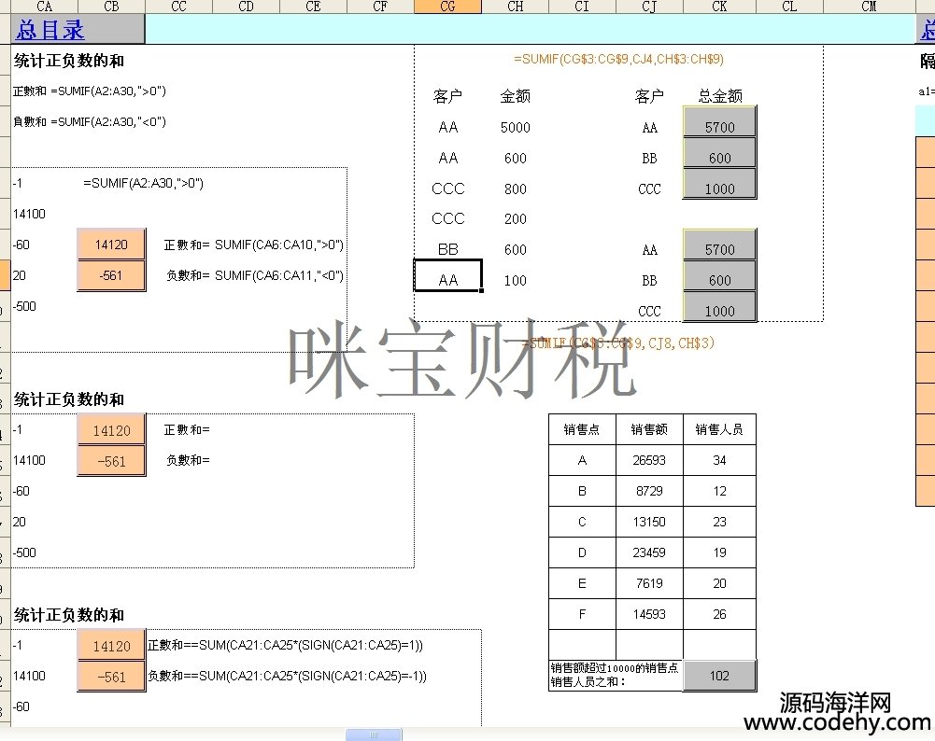Click the 总金额 column heading cell
Image resolution: width=935 pixels, height=741 pixels.
click(719, 96)
